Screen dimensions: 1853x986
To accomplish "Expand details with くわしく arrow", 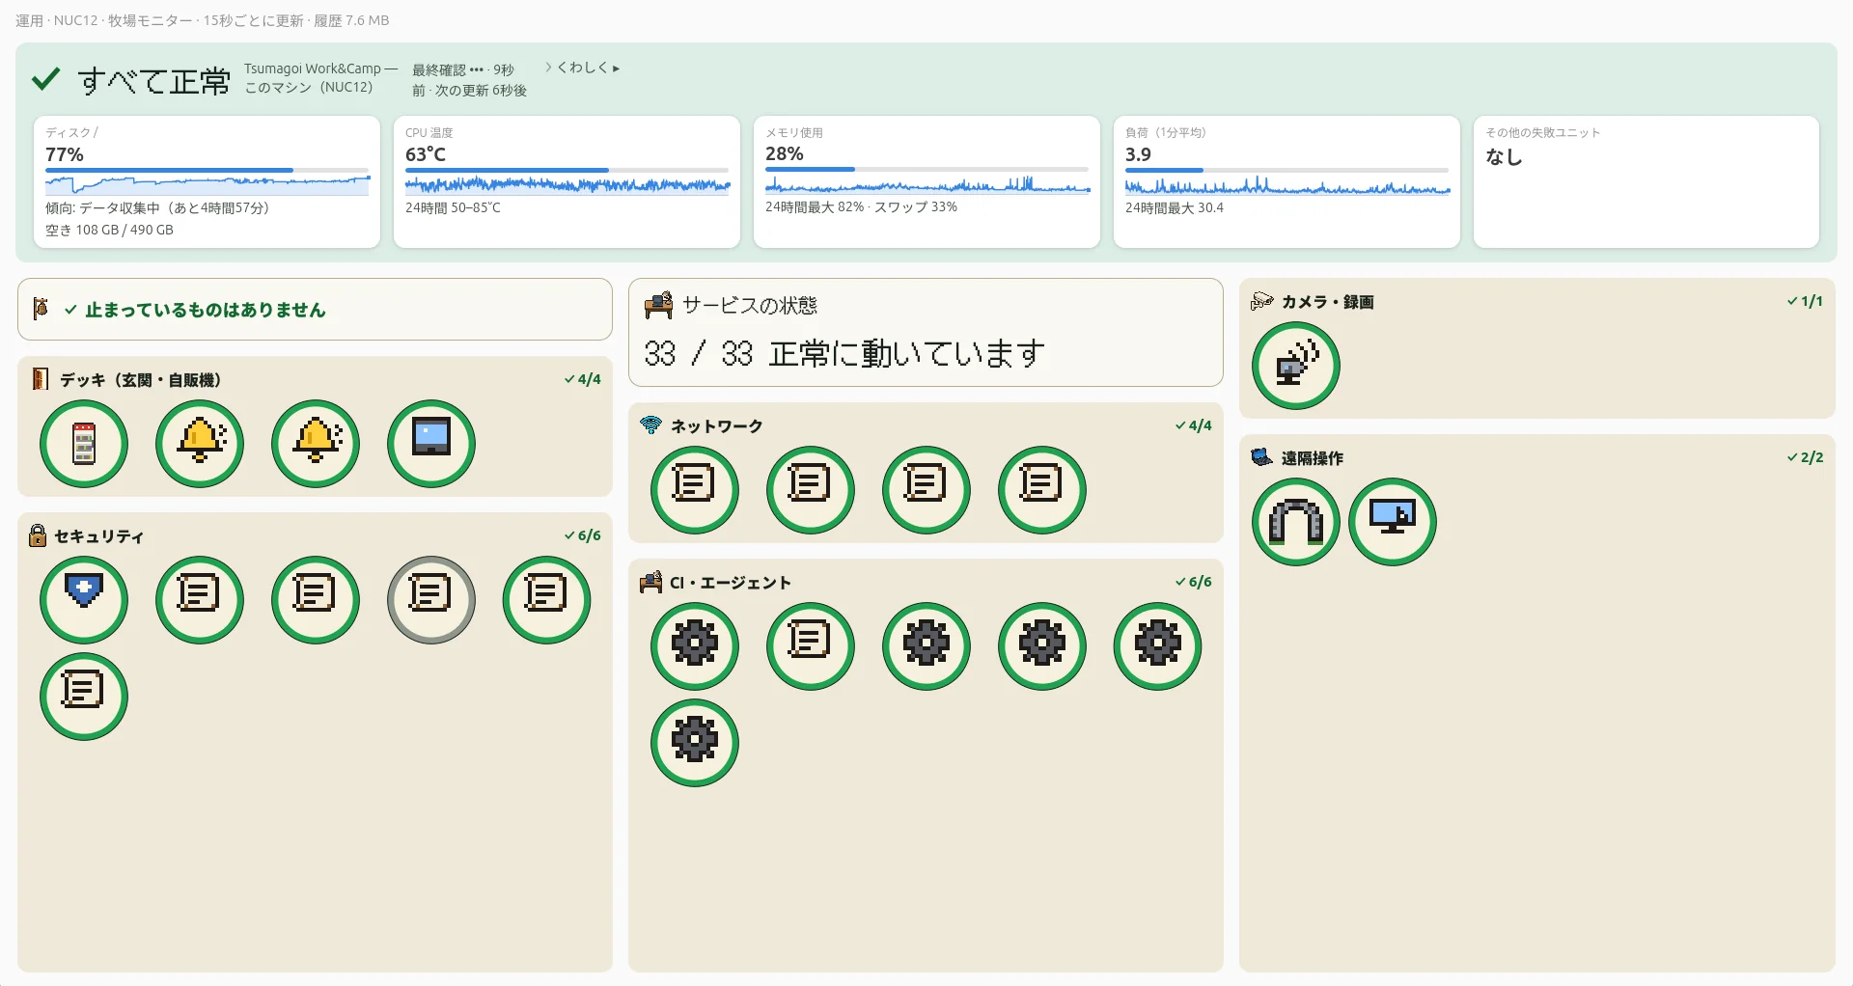I will point(582,68).
